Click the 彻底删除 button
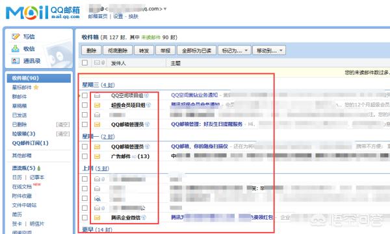 click(x=118, y=51)
